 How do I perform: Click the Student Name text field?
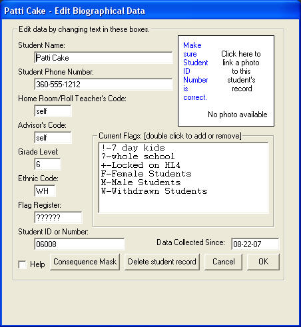coord(104,58)
